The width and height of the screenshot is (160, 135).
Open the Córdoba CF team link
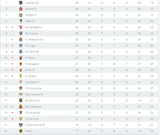(x=32, y=82)
